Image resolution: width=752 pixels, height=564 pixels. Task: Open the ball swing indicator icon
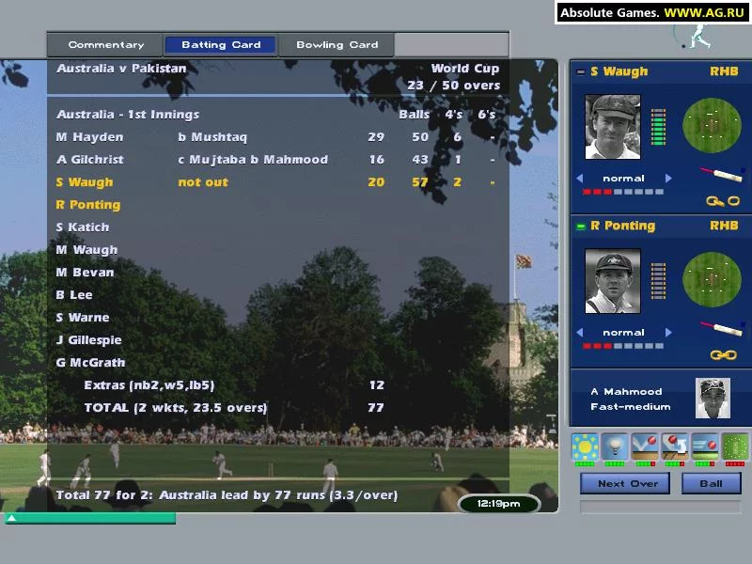704,446
